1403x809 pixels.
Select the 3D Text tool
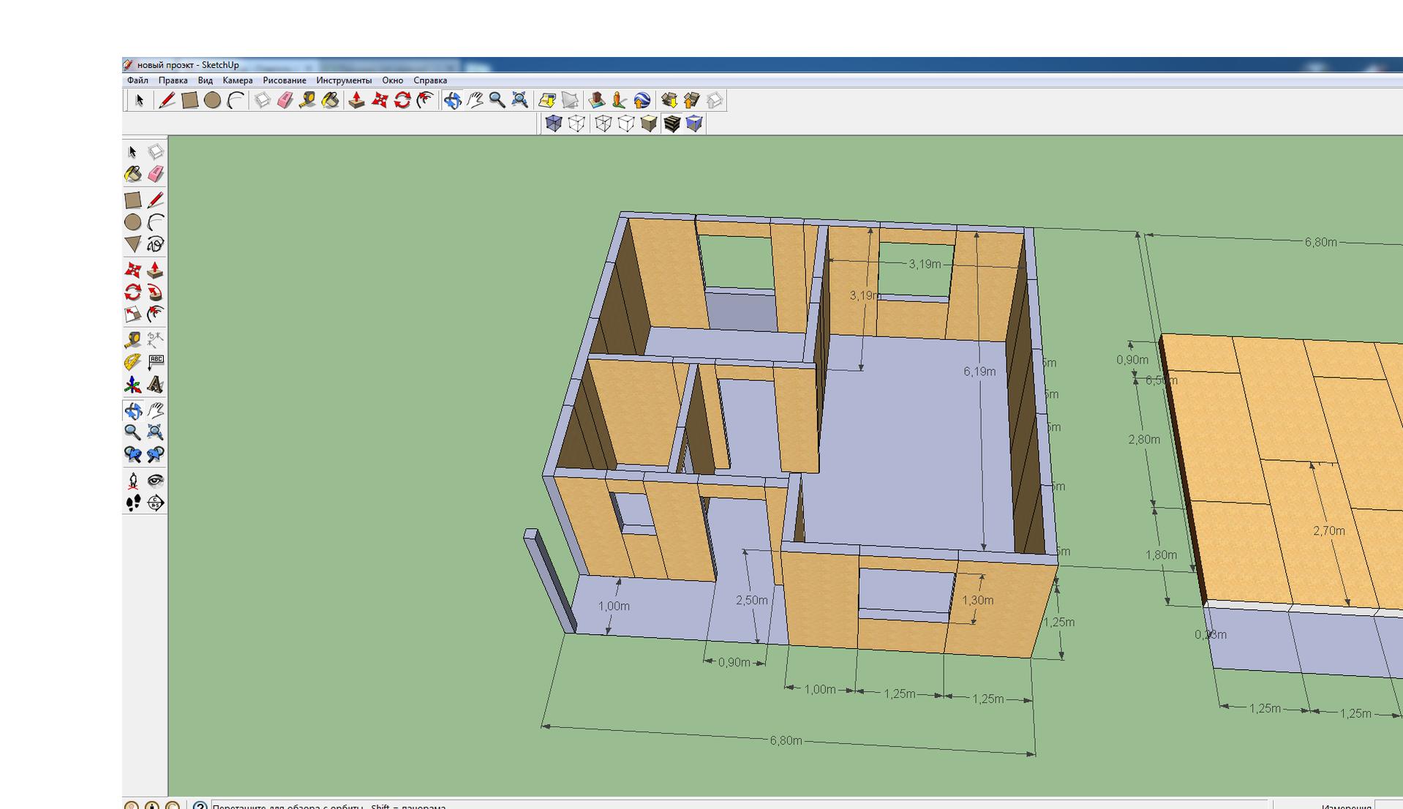[x=155, y=385]
